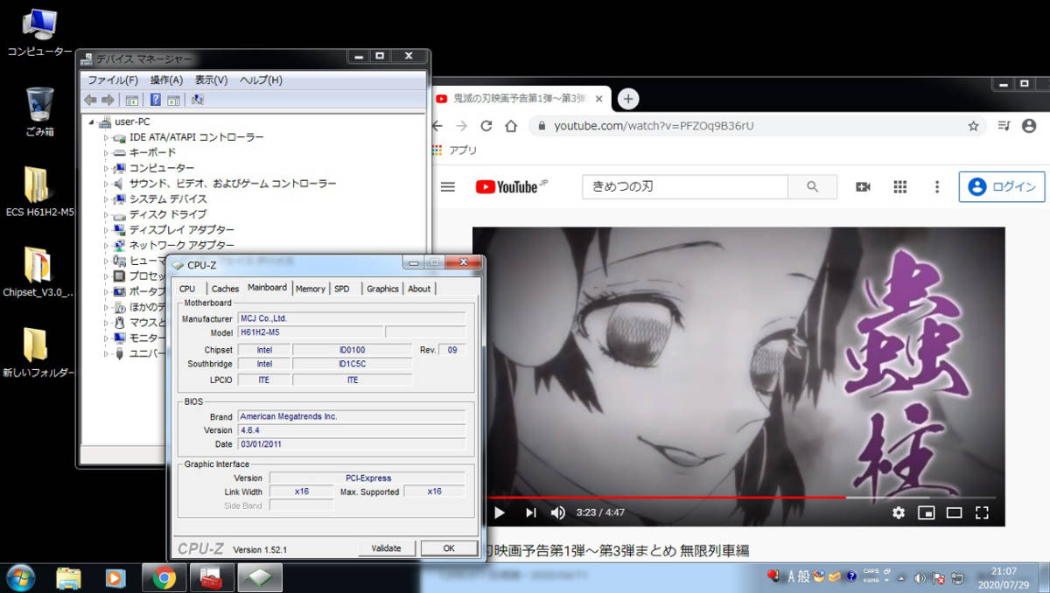The image size is (1050, 593).
Task: Enter fullscreen on YouTube video
Action: [982, 513]
